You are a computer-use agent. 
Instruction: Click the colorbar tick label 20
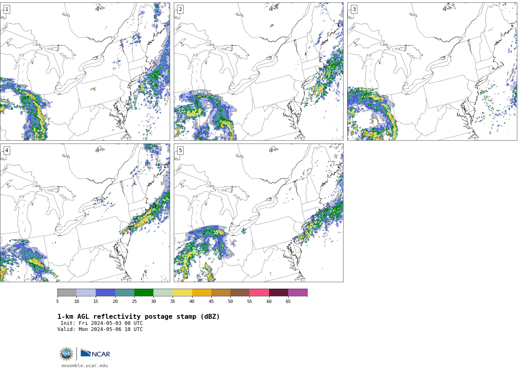[115, 302]
